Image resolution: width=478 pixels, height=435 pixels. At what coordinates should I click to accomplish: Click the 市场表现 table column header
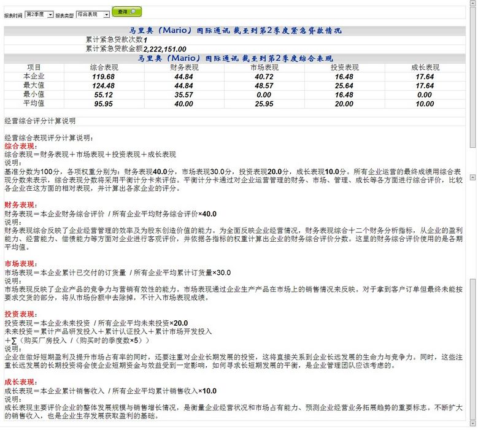click(264, 67)
